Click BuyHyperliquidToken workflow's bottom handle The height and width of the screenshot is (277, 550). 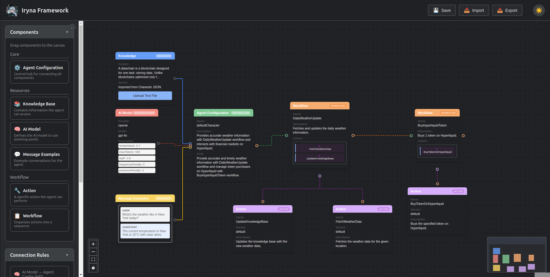click(x=437, y=169)
